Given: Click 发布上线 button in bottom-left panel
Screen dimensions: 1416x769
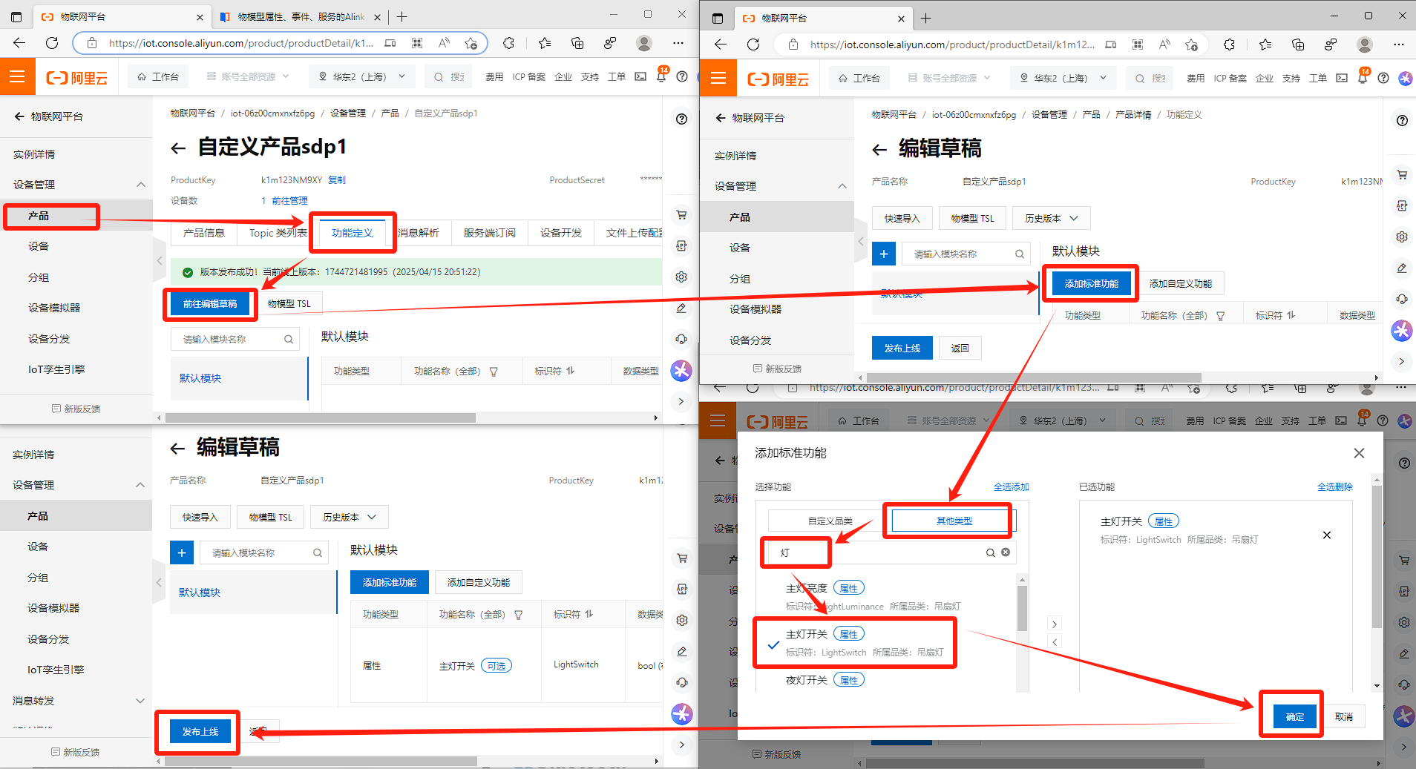Looking at the screenshot, I should tap(200, 732).
